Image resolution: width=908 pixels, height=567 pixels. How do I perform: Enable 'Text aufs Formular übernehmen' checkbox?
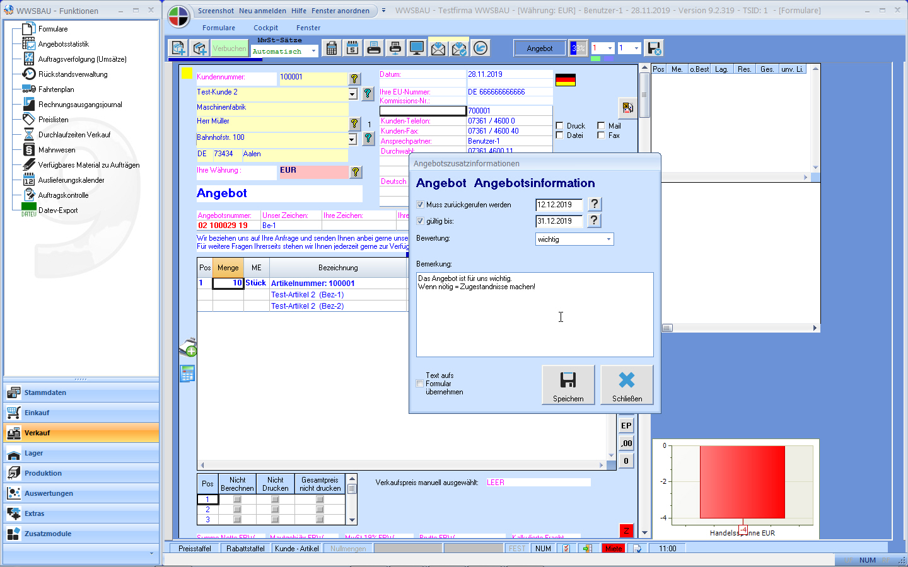420,384
